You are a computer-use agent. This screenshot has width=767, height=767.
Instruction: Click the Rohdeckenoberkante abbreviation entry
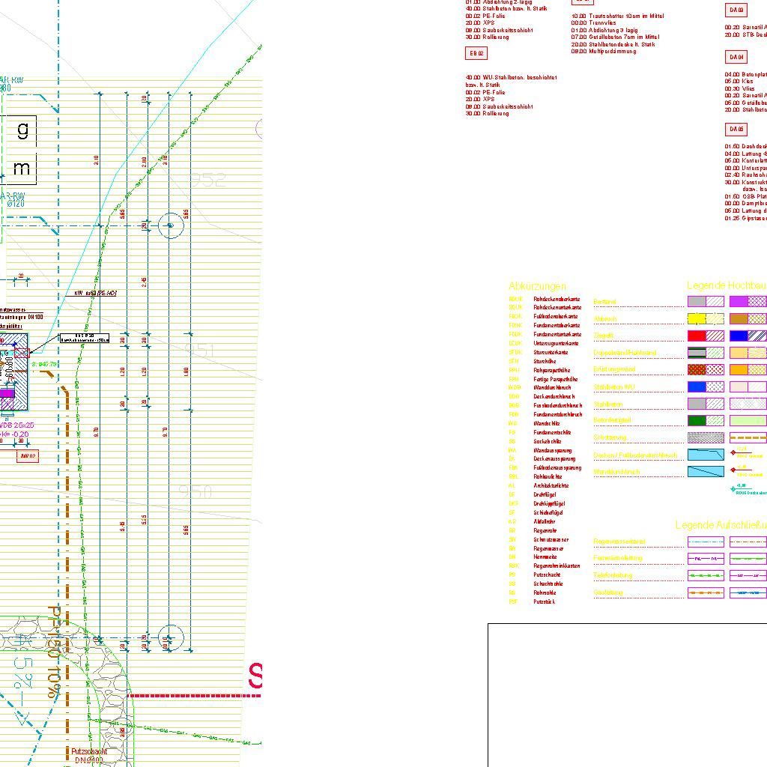[x=557, y=299]
